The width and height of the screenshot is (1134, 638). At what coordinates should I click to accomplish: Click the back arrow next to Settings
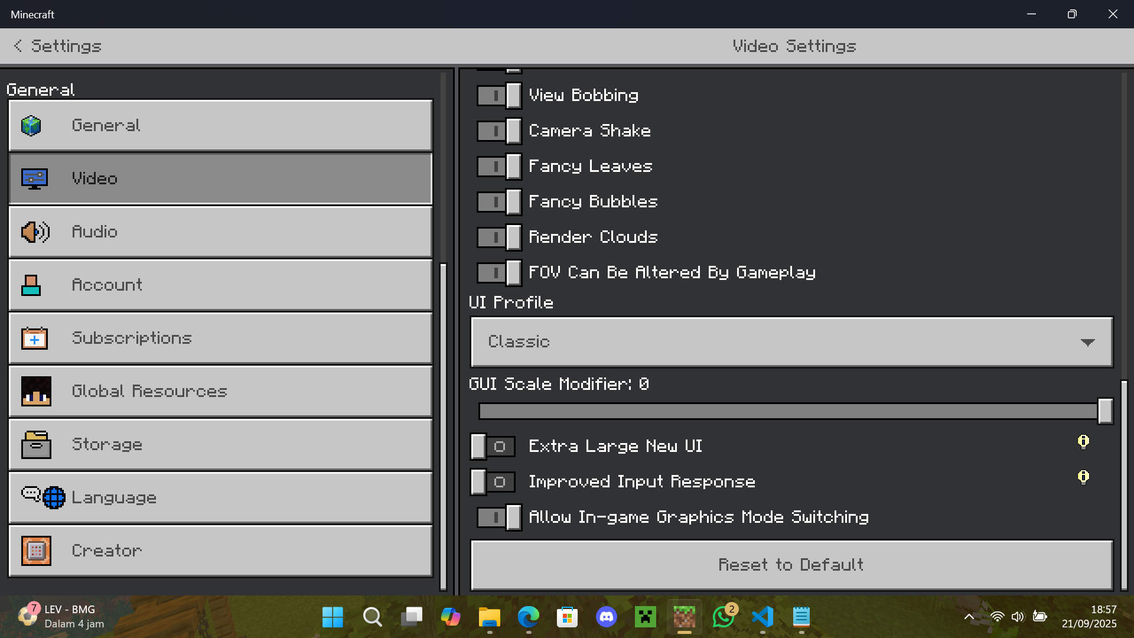[18, 46]
